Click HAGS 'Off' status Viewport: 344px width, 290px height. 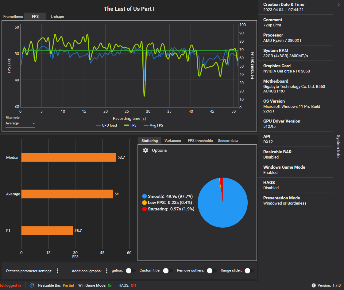pos(133,285)
